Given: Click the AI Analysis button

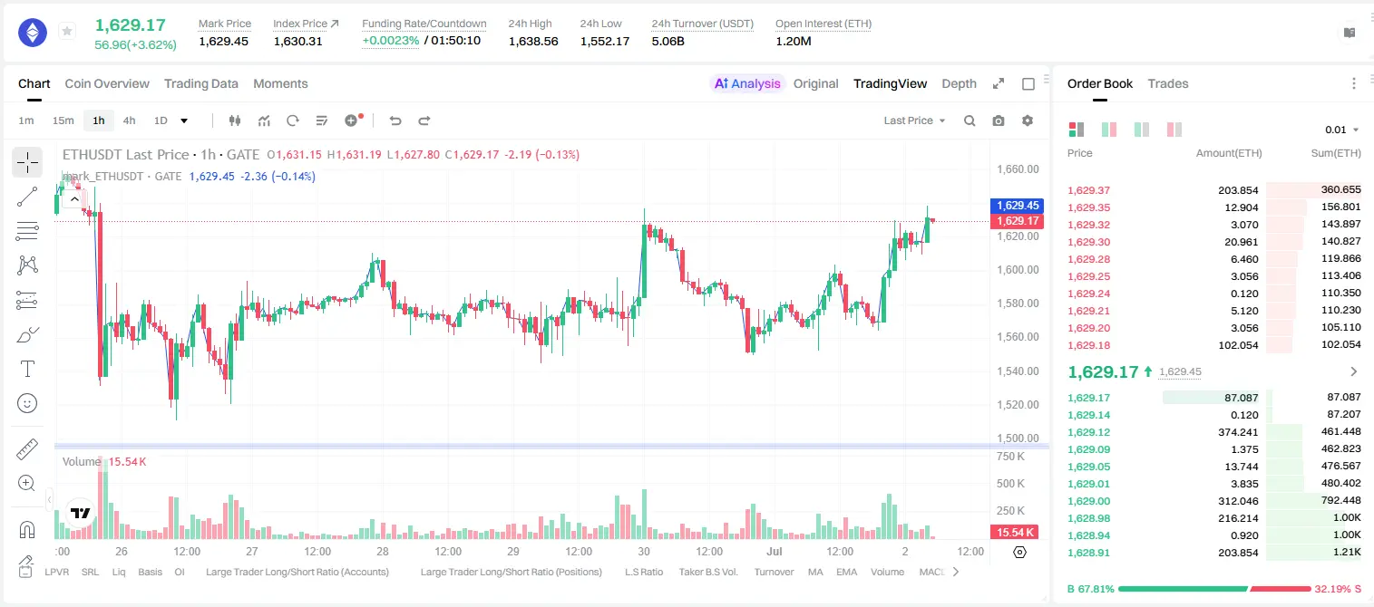Looking at the screenshot, I should [747, 83].
